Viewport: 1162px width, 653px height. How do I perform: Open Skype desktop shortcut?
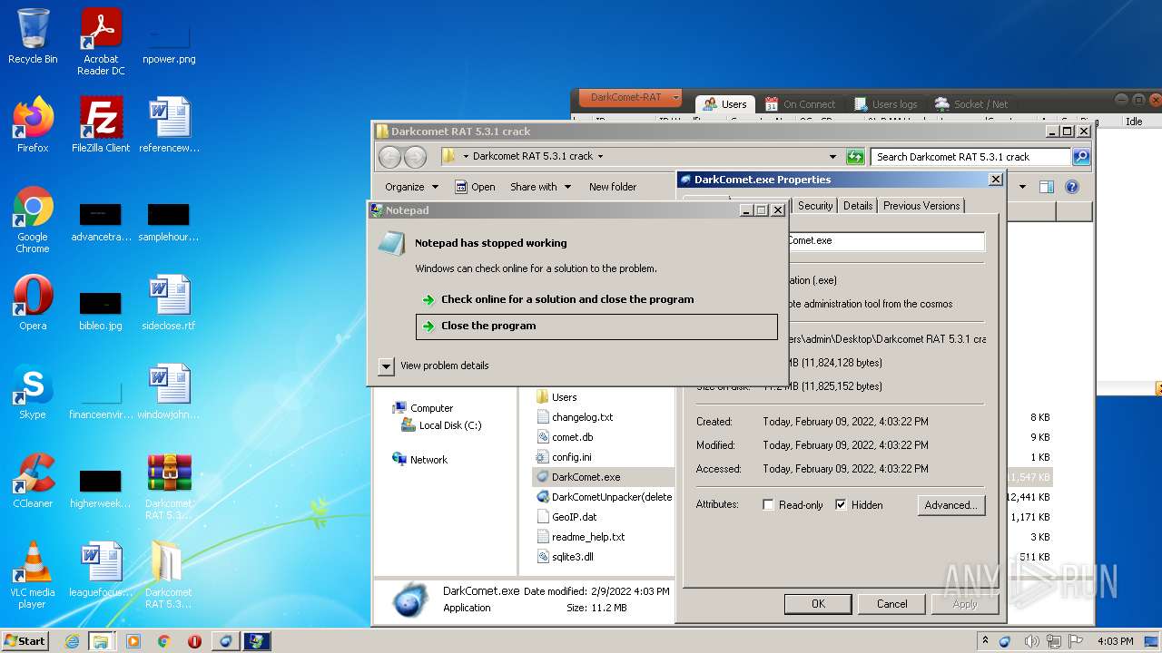pyautogui.click(x=33, y=392)
